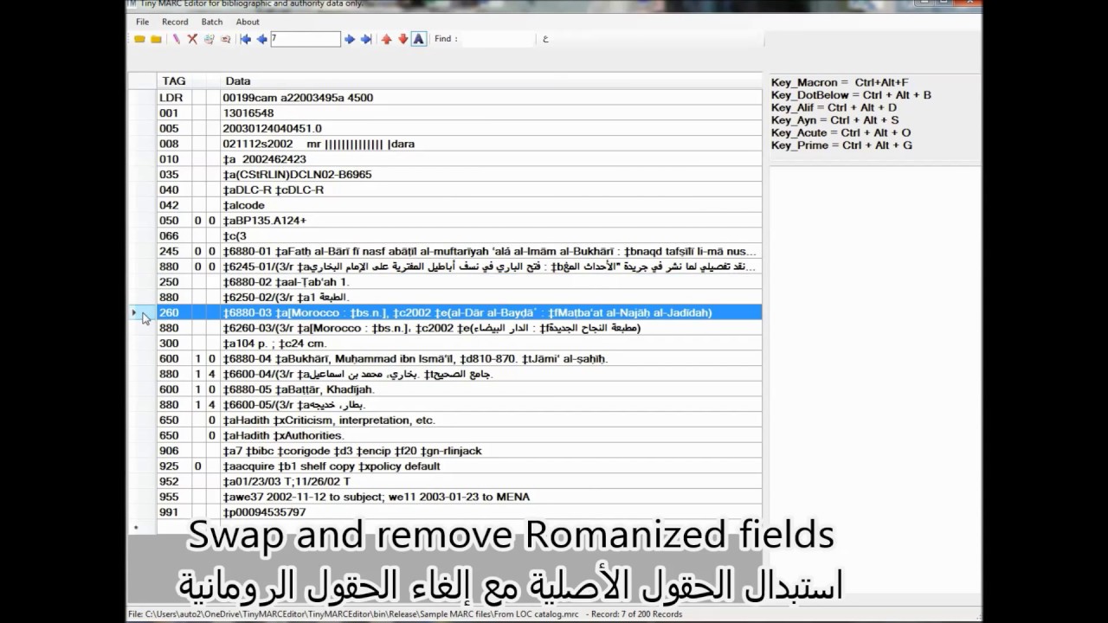Select the 245 data cell Fath al-Bari
1108x623 pixels.
click(x=491, y=252)
